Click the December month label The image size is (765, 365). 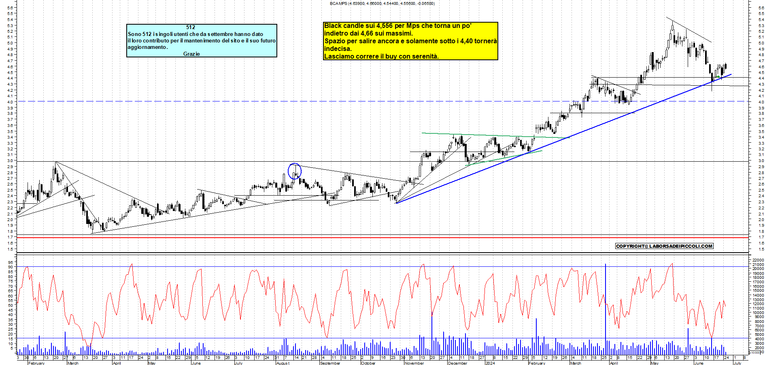457,363
